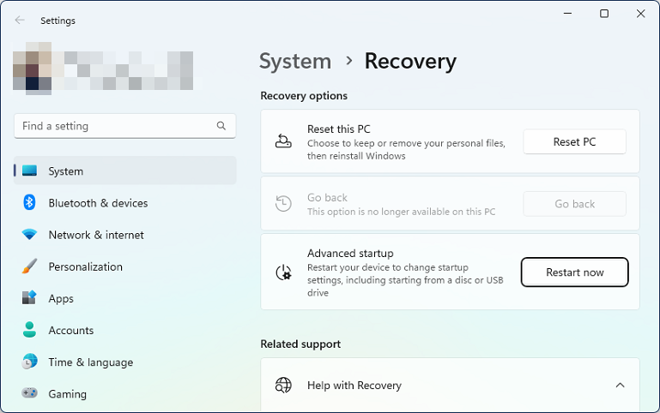
Task: Click the Go back history clock icon
Action: coord(283,203)
